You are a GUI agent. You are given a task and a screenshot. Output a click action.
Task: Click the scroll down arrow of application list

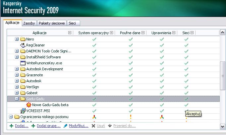222,127
